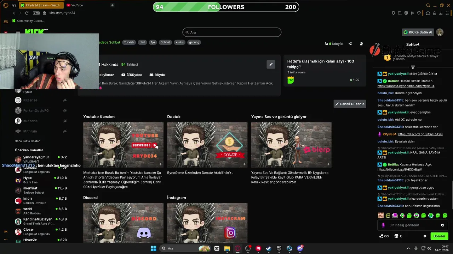Screen dimensions: 453x254
Task: Select the chill tag
Action: tap(142, 42)
